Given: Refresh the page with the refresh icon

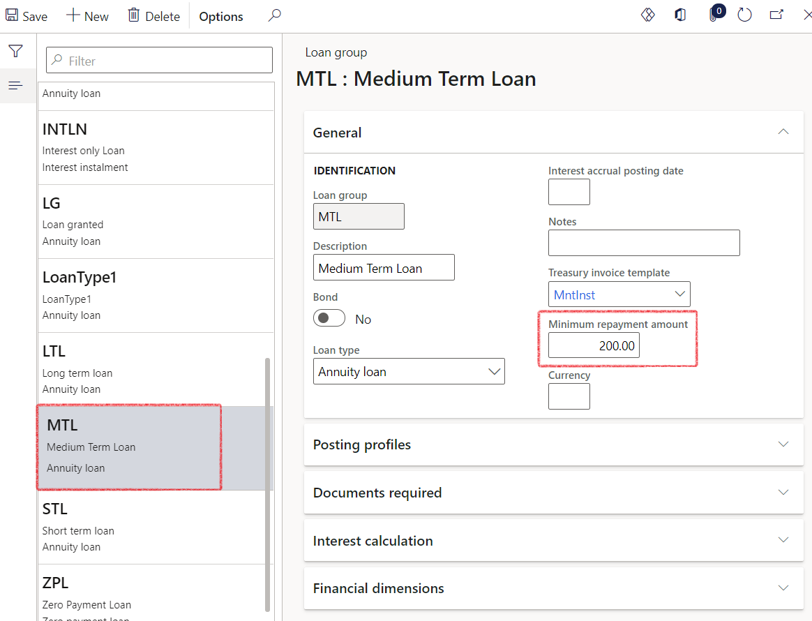Looking at the screenshot, I should (x=744, y=15).
